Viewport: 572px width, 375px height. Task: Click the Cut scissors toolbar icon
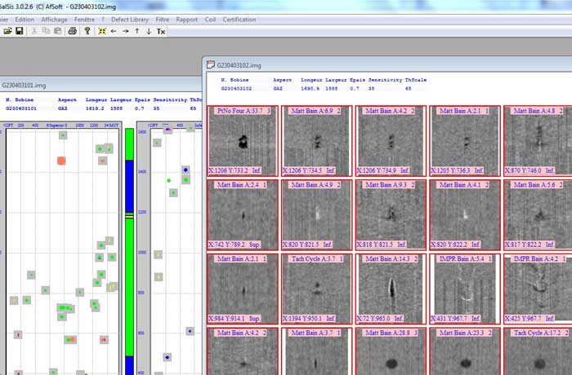[x=34, y=31]
